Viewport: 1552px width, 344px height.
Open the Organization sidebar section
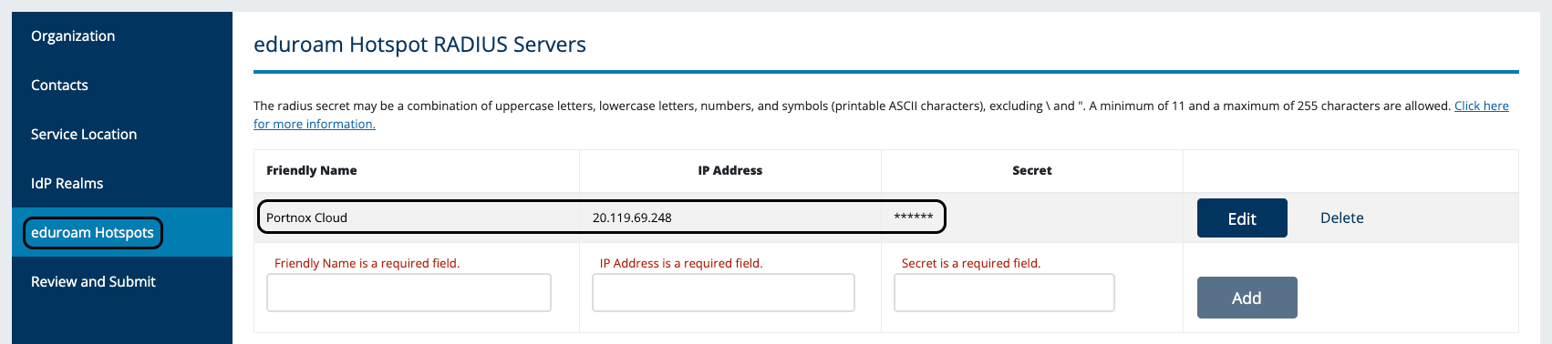click(73, 36)
